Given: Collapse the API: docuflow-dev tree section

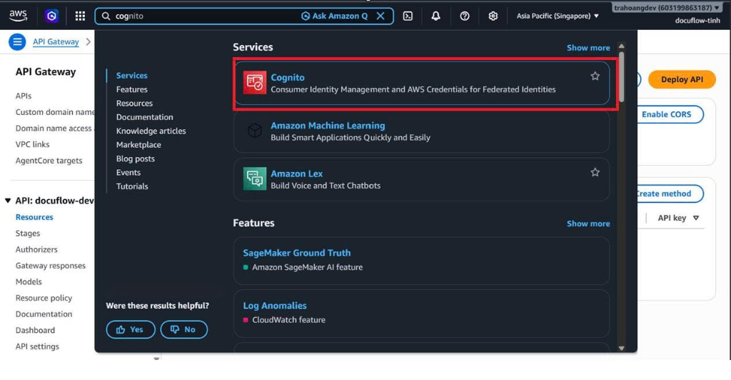Looking at the screenshot, I should tap(8, 201).
